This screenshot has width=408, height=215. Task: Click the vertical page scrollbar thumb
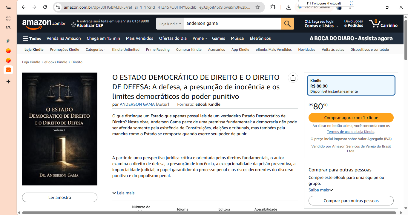click(406, 39)
